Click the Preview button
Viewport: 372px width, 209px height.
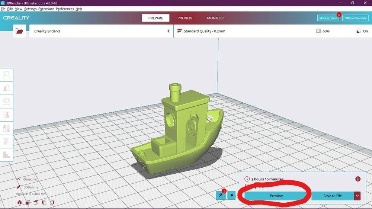[276, 196]
